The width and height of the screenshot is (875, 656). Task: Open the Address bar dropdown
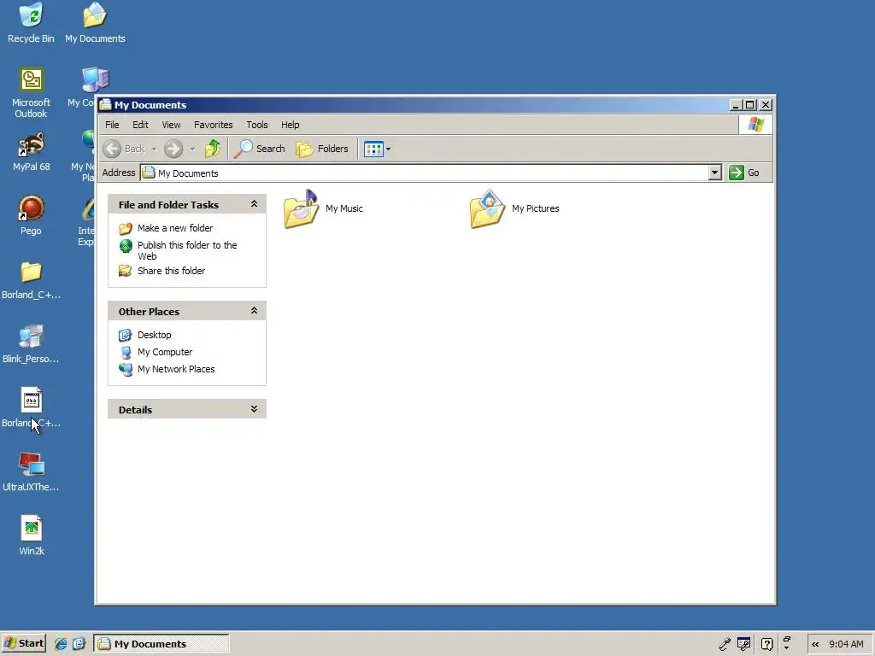715,173
